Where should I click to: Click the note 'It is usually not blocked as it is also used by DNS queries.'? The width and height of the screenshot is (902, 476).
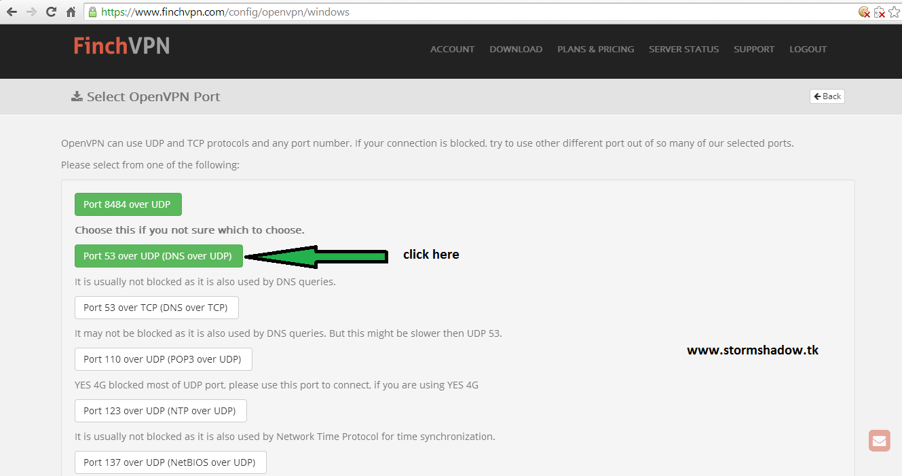(205, 282)
